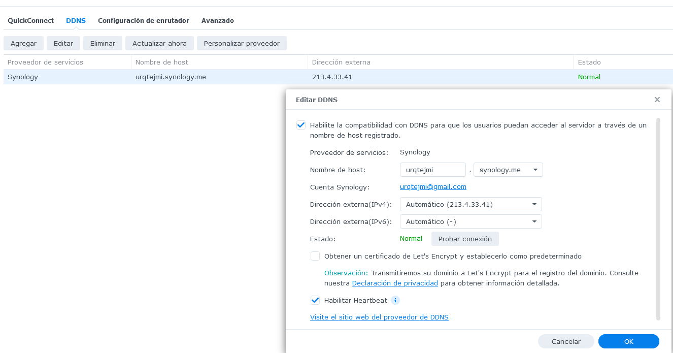The image size is (673, 353).
Task: Click Probar conexión button
Action: click(465, 239)
